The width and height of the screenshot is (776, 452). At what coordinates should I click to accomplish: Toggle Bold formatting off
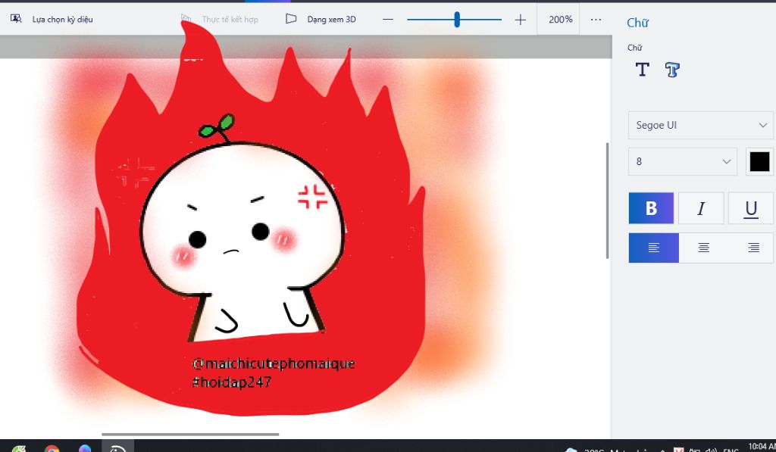(651, 208)
